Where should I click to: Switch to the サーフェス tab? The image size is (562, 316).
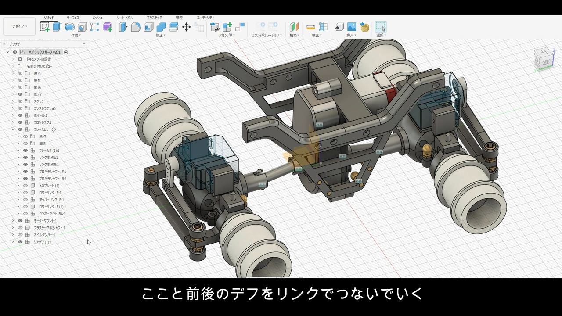coord(73,18)
